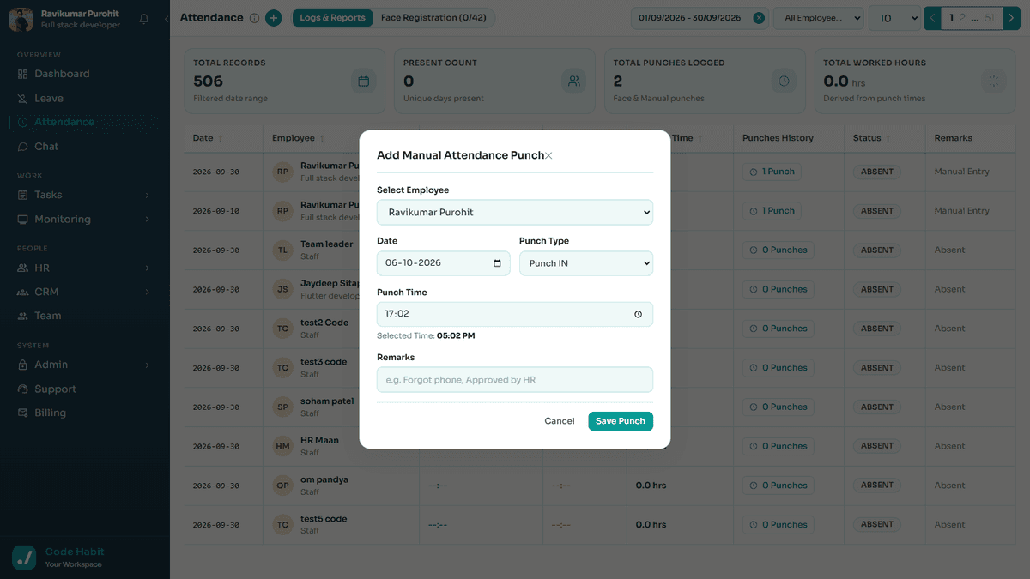Click the info icon beside Attendance title
The height and width of the screenshot is (579, 1030).
pyautogui.click(x=254, y=18)
